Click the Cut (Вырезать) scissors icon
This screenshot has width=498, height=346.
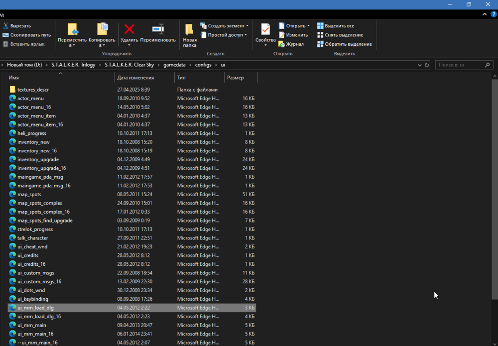click(x=5, y=26)
